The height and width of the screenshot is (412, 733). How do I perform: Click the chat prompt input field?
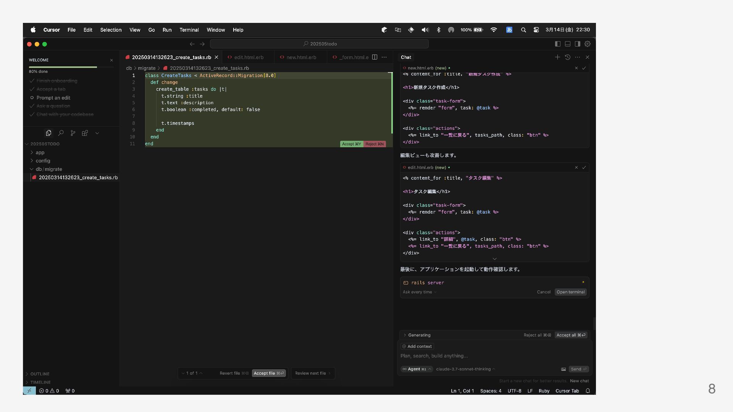click(494, 356)
